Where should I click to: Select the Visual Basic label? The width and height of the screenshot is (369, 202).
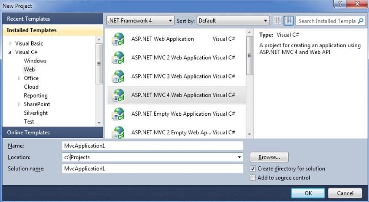29,43
